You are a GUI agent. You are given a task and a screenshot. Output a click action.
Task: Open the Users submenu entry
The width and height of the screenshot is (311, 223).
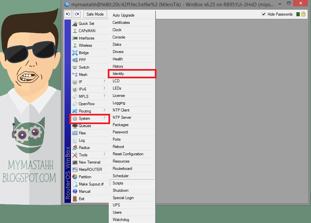132,212
